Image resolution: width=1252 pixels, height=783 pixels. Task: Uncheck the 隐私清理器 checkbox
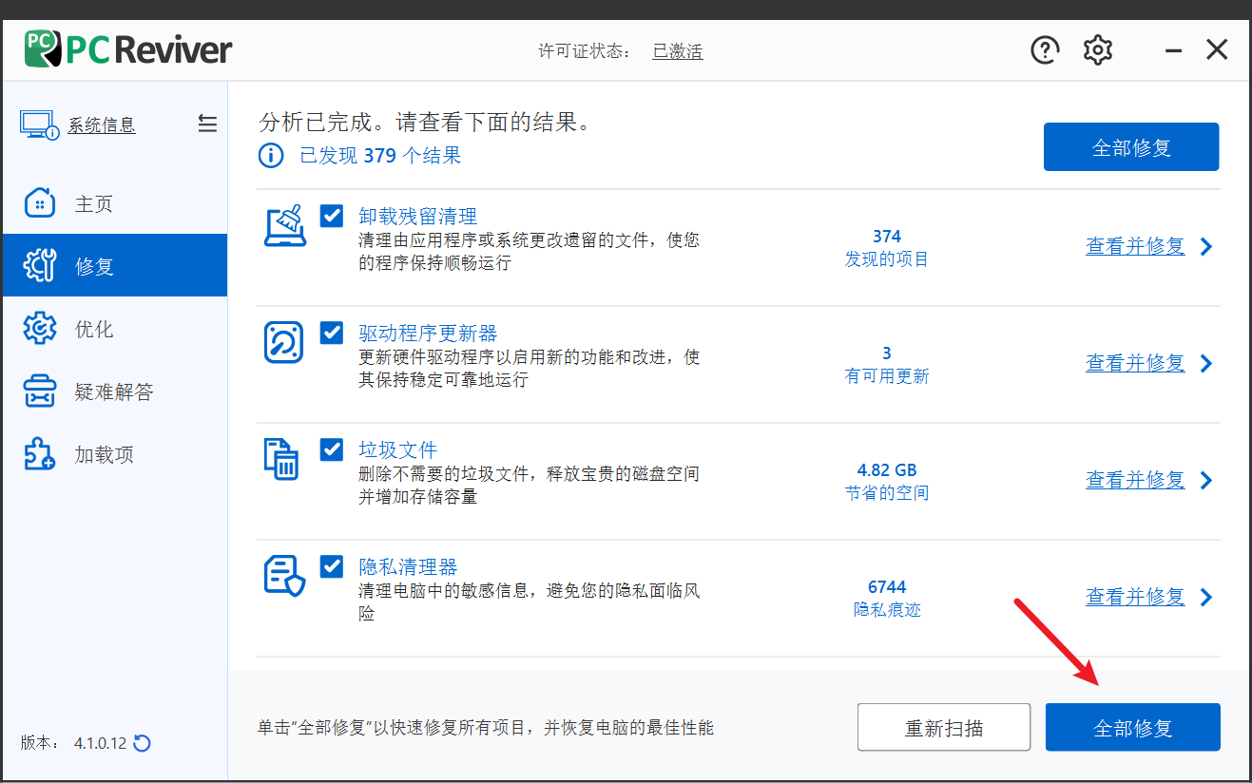332,566
